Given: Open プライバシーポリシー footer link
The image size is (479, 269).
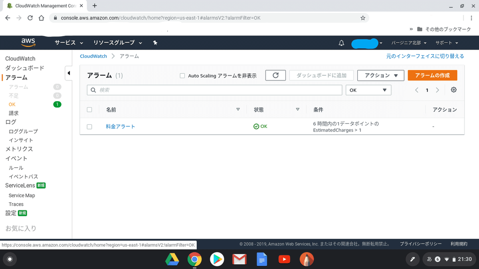Looking at the screenshot, I should coord(421,244).
